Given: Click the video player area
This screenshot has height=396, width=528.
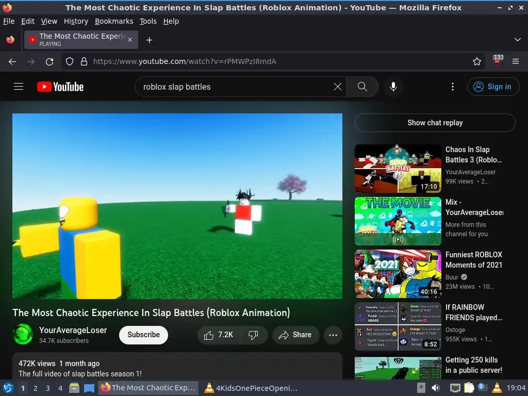Looking at the screenshot, I should click(177, 206).
